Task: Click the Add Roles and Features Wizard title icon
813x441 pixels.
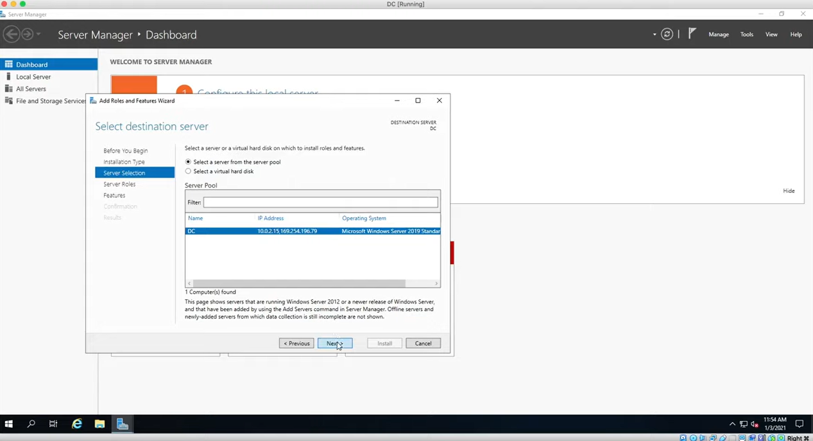Action: coord(94,101)
